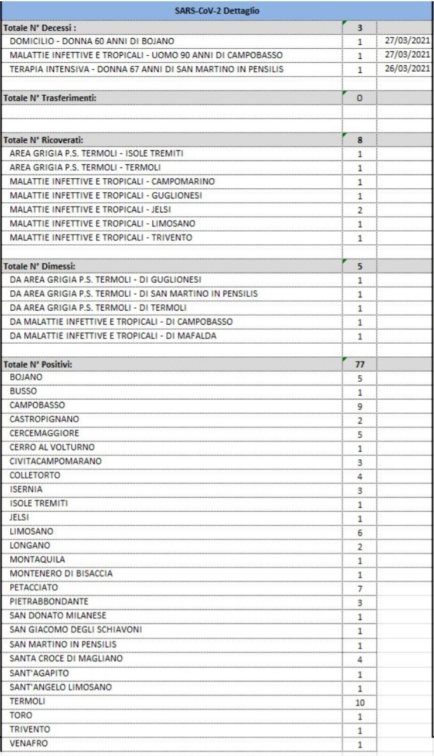The image size is (434, 756).
Task: Click the PETACCIATO row label
Action: [x=34, y=588]
